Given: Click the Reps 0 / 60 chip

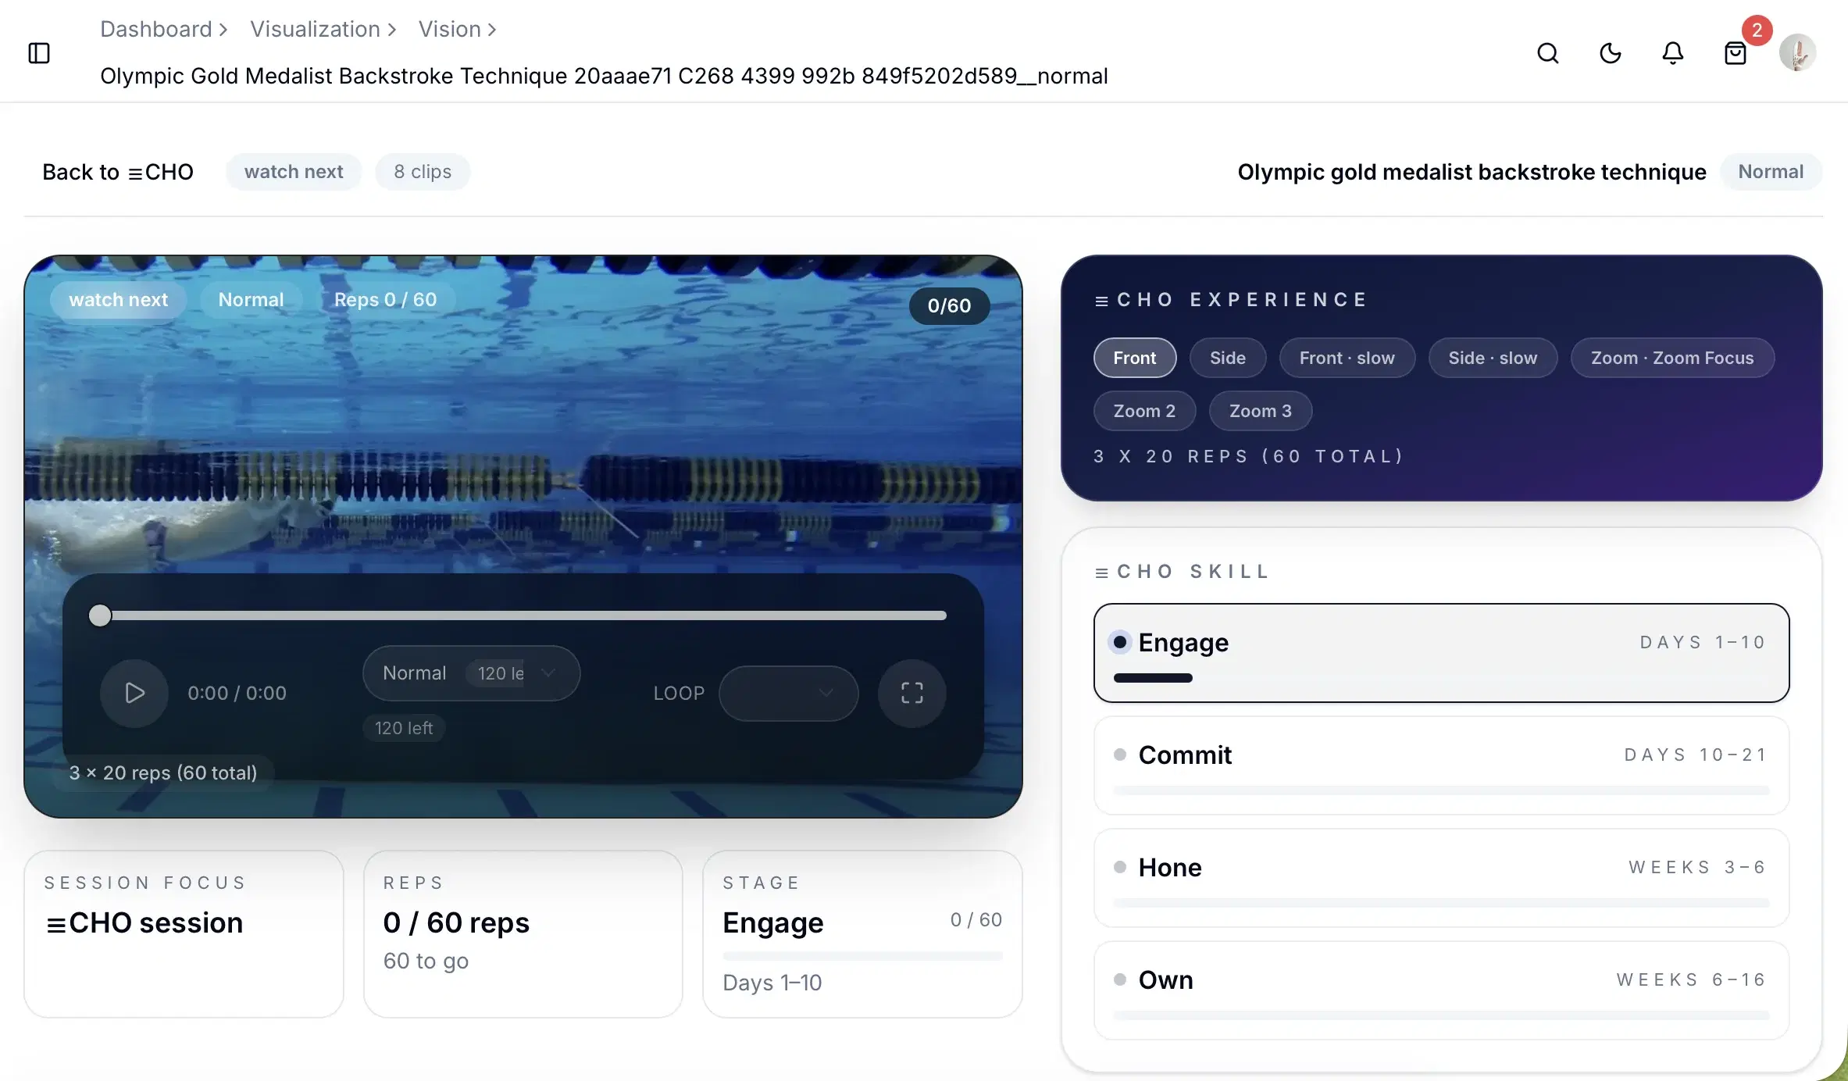Looking at the screenshot, I should [385, 300].
